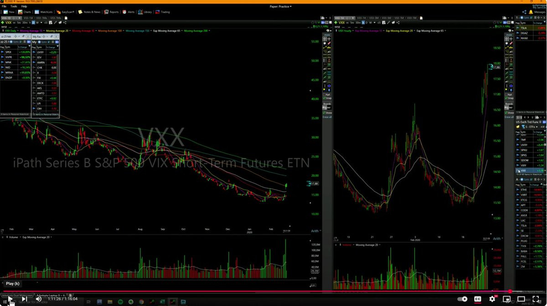Select the VXX-5M tab in right chart

click(374, 18)
